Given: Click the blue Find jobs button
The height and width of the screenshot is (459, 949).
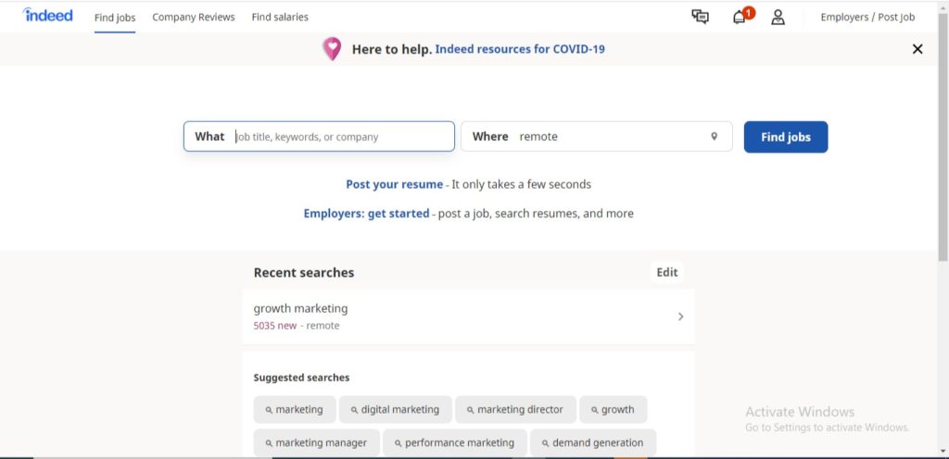Looking at the screenshot, I should point(786,137).
